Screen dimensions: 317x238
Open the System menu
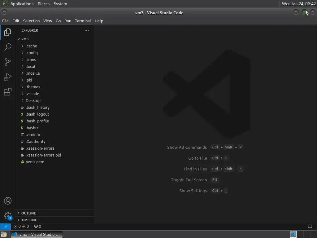(x=60, y=4)
